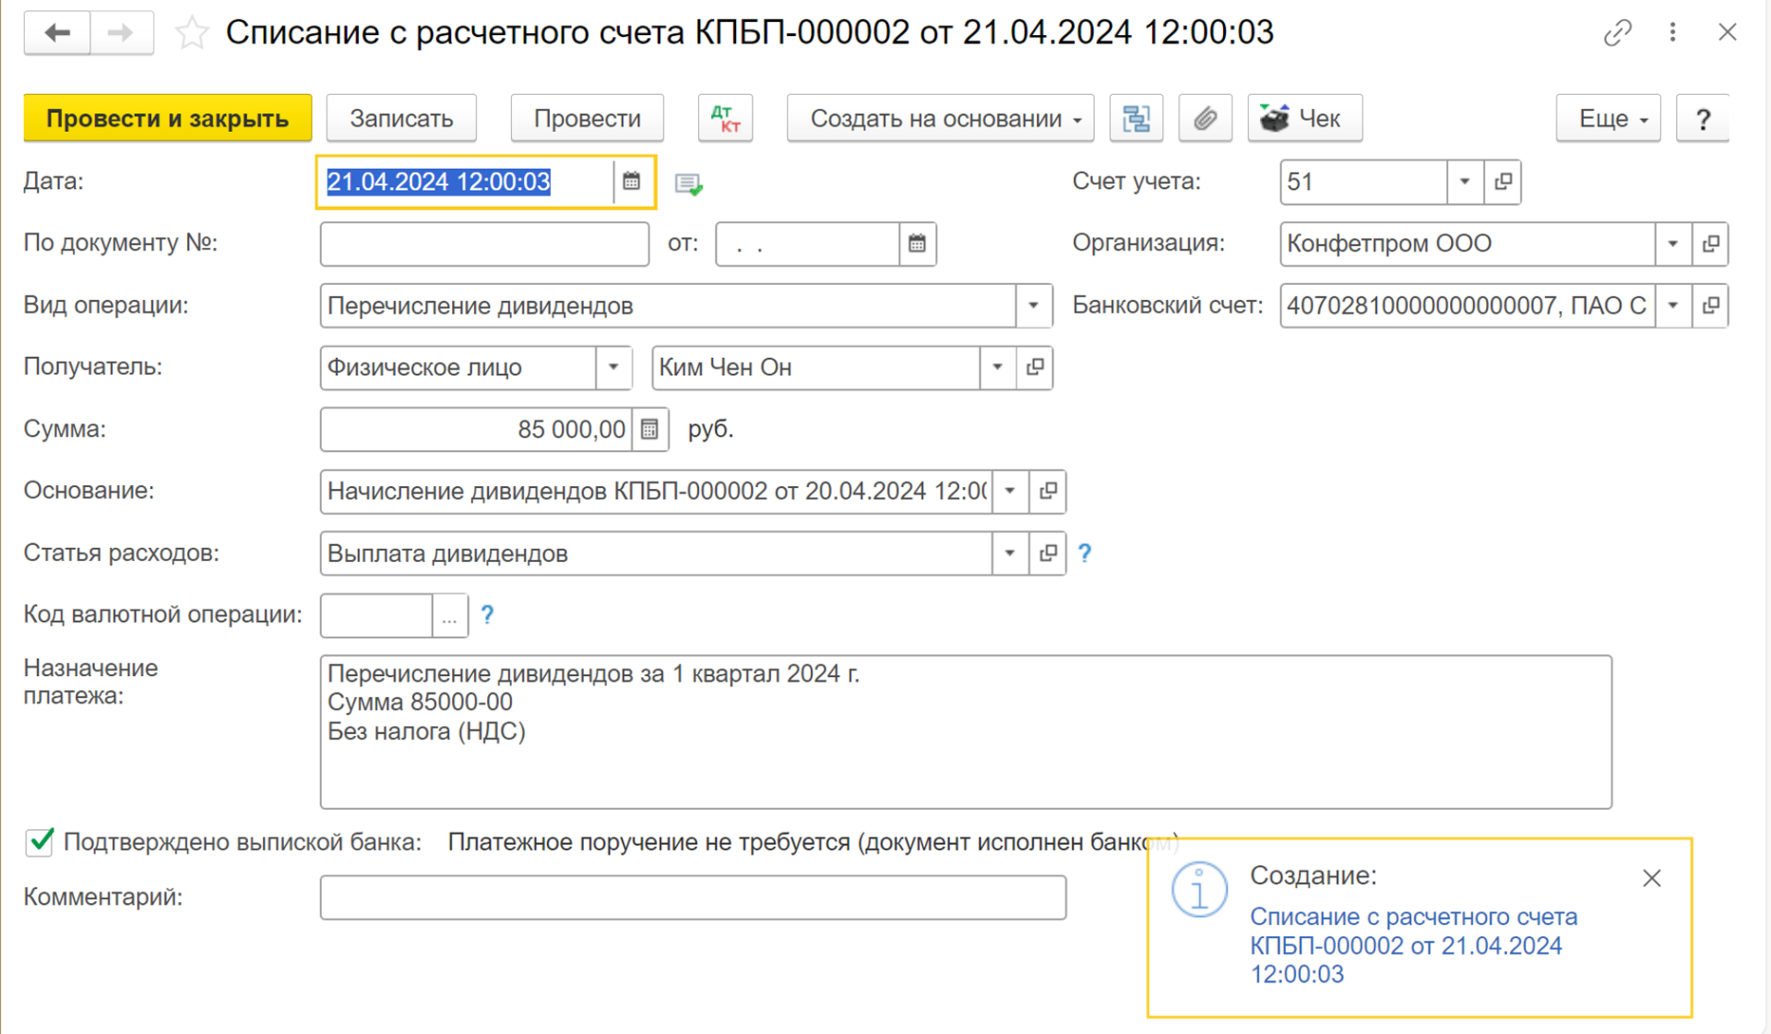
Task: Copy link to document via chain icon
Action: 1617,33
